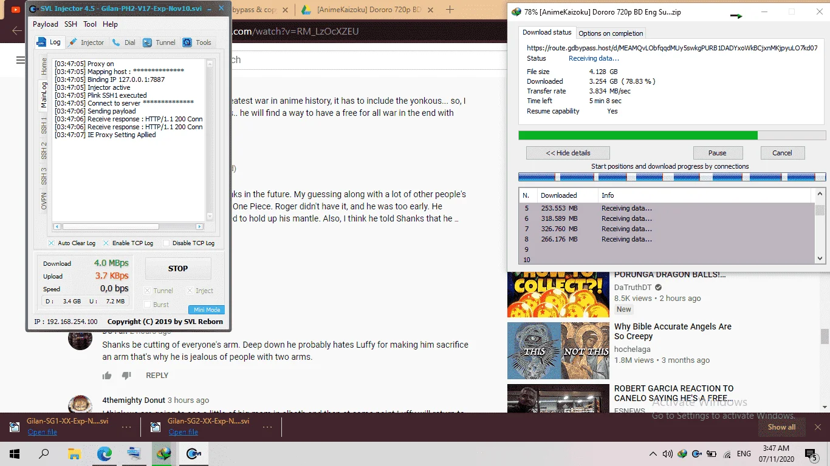Select connection row with 326.760 MB
The image size is (830, 466).
click(667, 229)
